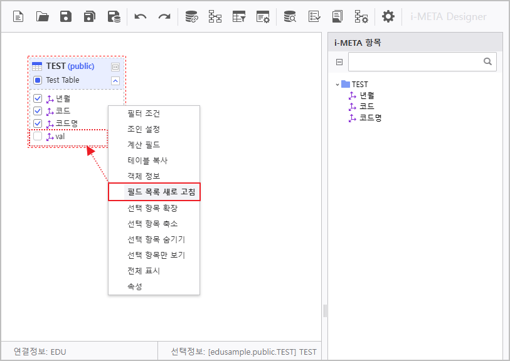Check the val field checkbox
Image resolution: width=510 pixels, height=361 pixels.
pos(38,136)
